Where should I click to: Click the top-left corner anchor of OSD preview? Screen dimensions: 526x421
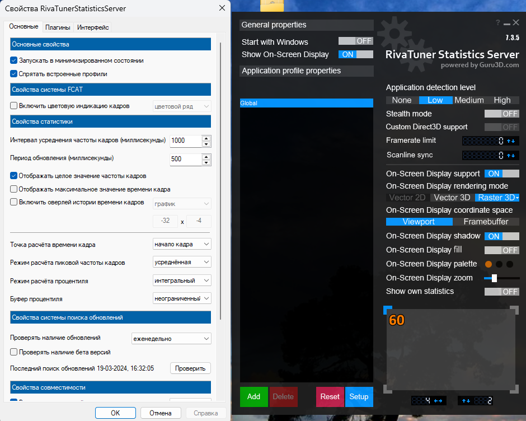point(387,310)
